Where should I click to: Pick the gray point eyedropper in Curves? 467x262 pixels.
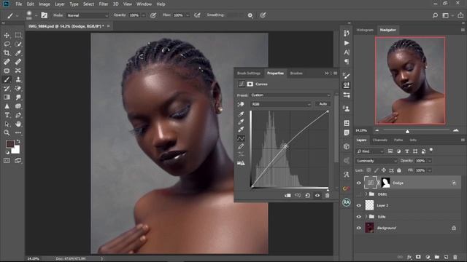(241, 122)
